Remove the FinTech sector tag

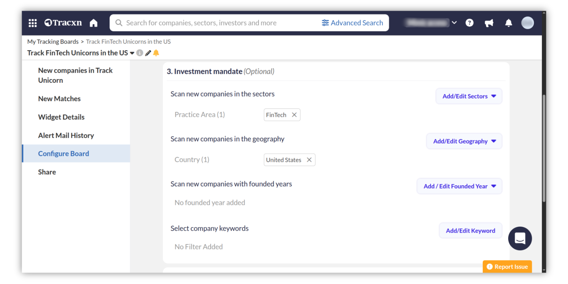[294, 115]
